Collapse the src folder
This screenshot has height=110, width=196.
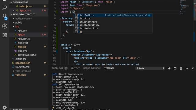13,27
